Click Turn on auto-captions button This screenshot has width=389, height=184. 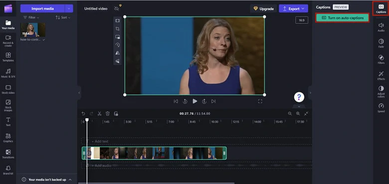coord(342,18)
